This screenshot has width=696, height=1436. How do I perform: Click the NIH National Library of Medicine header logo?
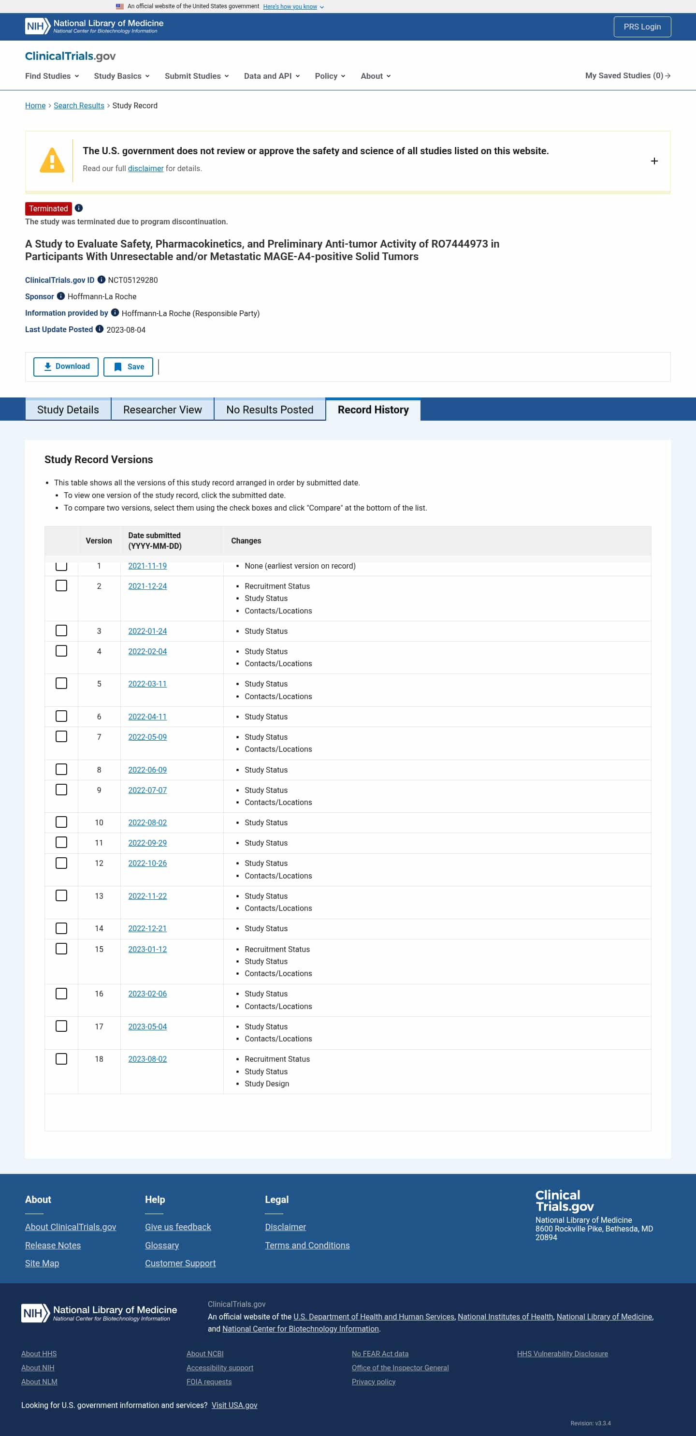pos(94,26)
